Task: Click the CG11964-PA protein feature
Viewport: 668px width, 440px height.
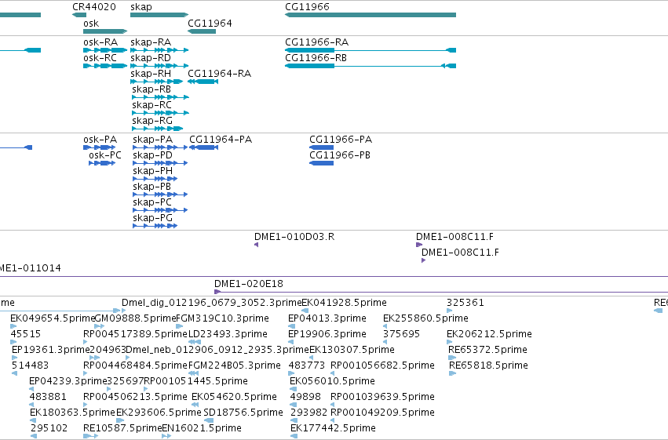Action: click(203, 147)
